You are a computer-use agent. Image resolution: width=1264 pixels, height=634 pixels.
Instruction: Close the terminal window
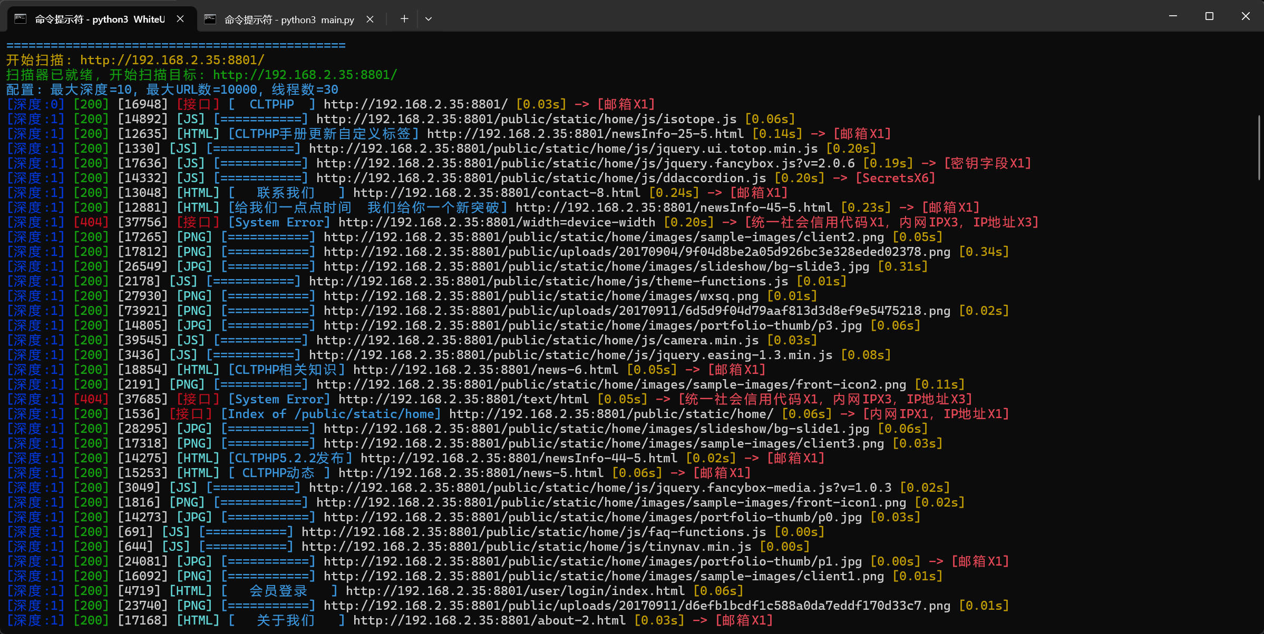point(1246,16)
